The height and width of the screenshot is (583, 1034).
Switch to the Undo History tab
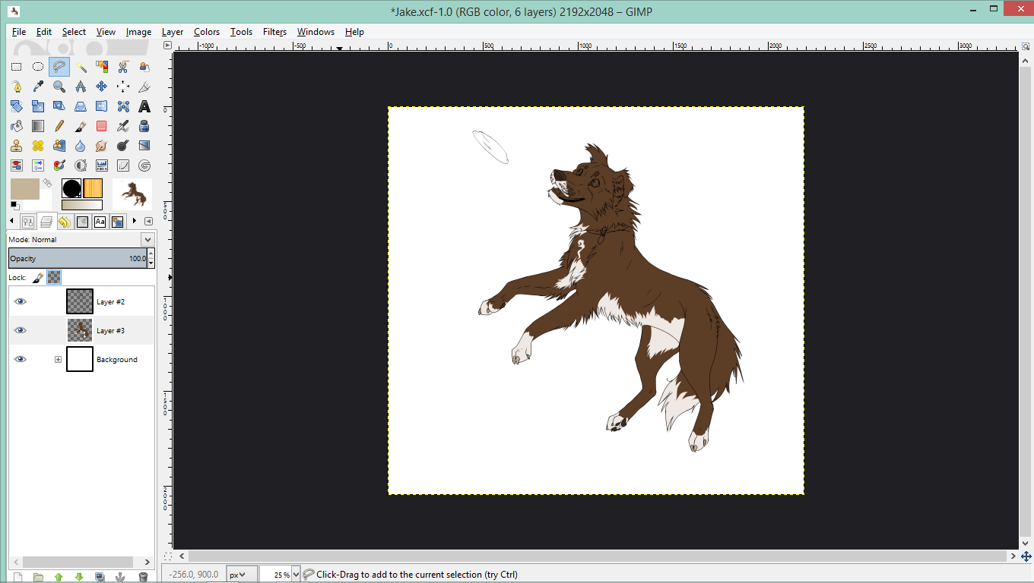click(65, 222)
